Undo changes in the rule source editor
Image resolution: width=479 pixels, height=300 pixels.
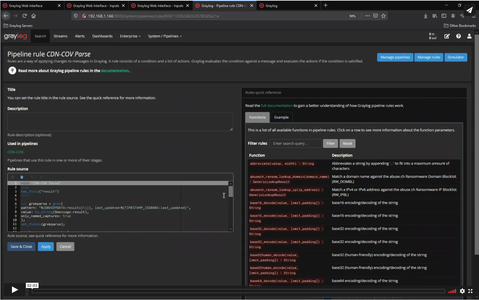tap(32, 177)
